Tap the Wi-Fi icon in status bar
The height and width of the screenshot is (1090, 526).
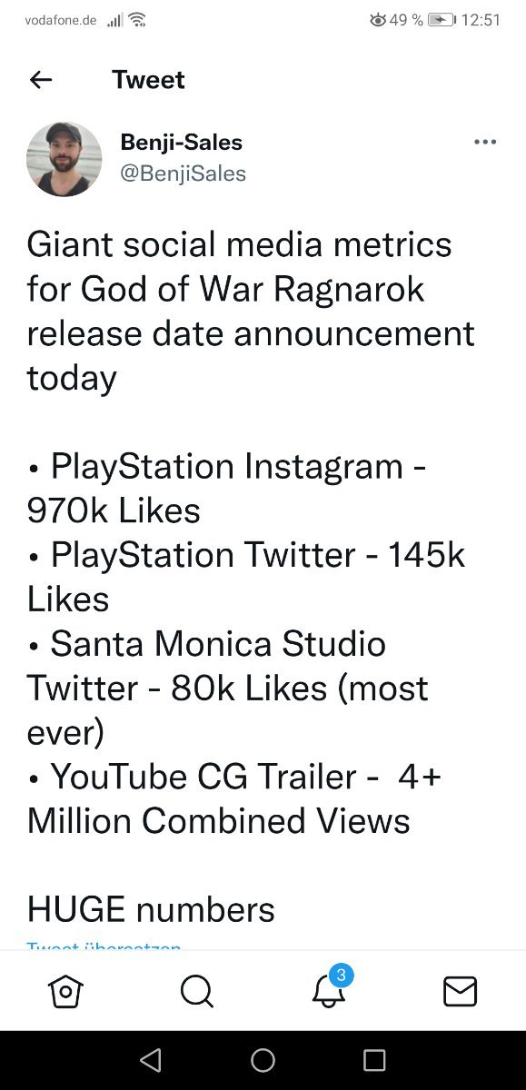tap(137, 20)
